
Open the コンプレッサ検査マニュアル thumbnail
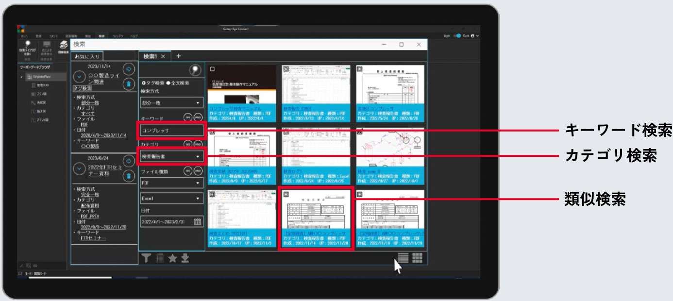click(x=242, y=93)
